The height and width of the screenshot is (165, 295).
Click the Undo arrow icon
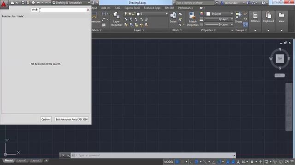pos(38,3)
